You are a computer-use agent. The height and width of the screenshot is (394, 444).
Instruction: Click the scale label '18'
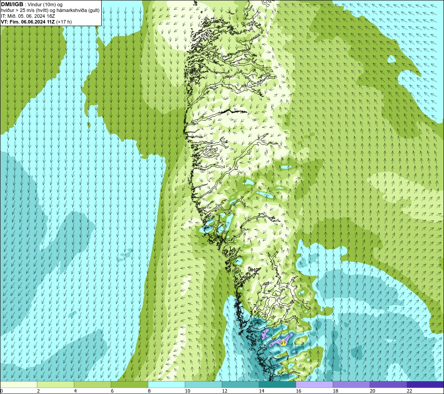point(336,391)
